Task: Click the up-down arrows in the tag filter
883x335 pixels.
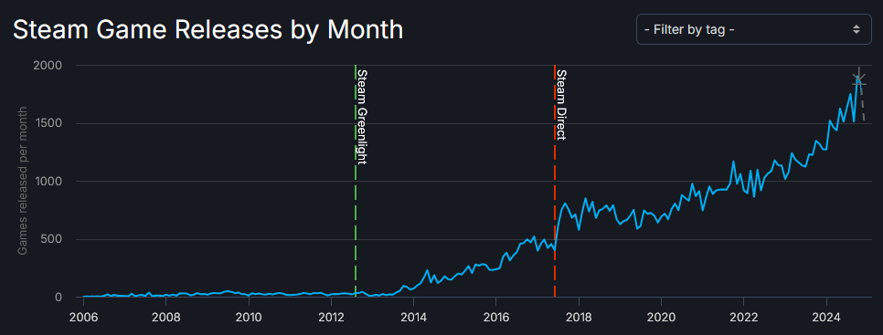Action: [x=856, y=29]
